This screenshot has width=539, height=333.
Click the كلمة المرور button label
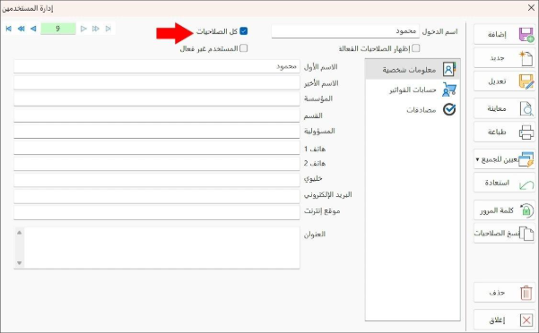click(497, 210)
